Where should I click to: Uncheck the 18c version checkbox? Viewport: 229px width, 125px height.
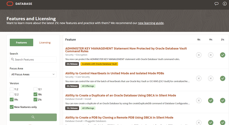tap(35, 94)
